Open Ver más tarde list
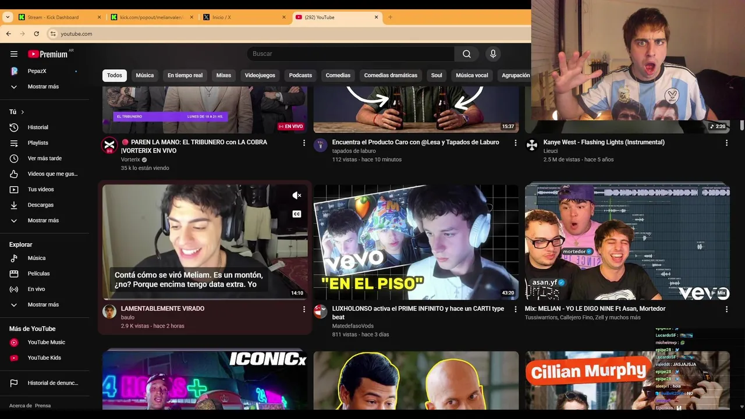Viewport: 745px width, 419px height. (x=44, y=158)
